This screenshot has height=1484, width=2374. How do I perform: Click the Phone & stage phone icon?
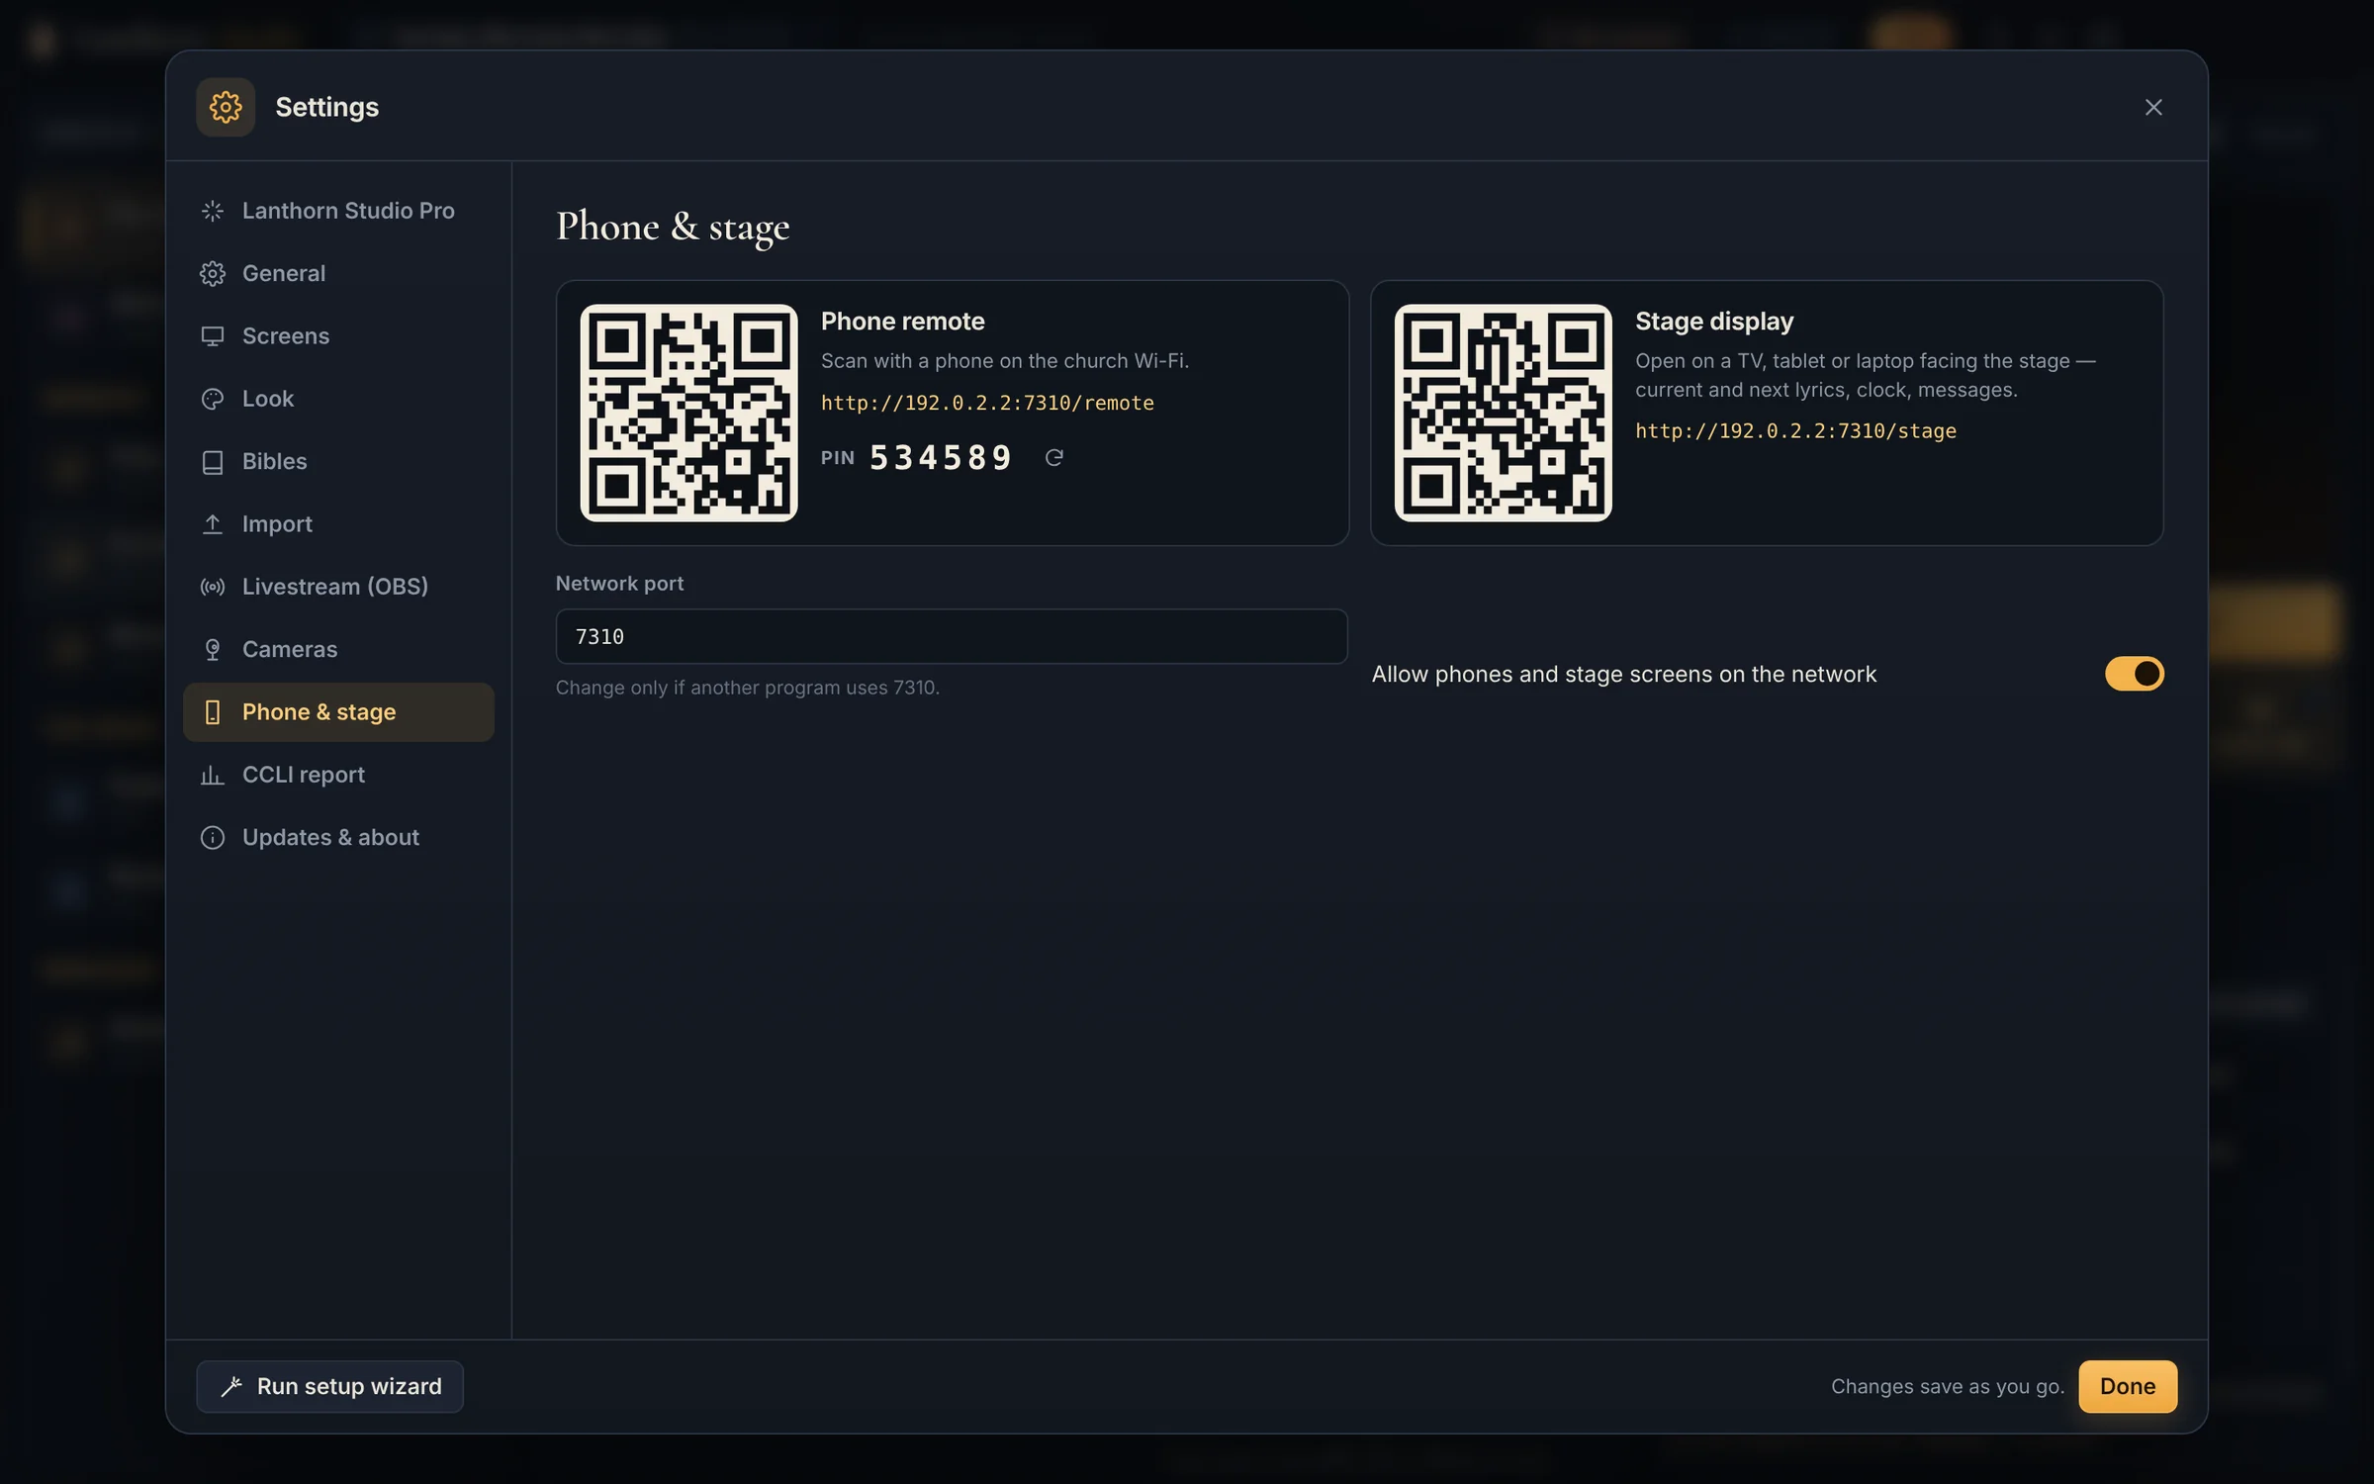pyautogui.click(x=213, y=712)
